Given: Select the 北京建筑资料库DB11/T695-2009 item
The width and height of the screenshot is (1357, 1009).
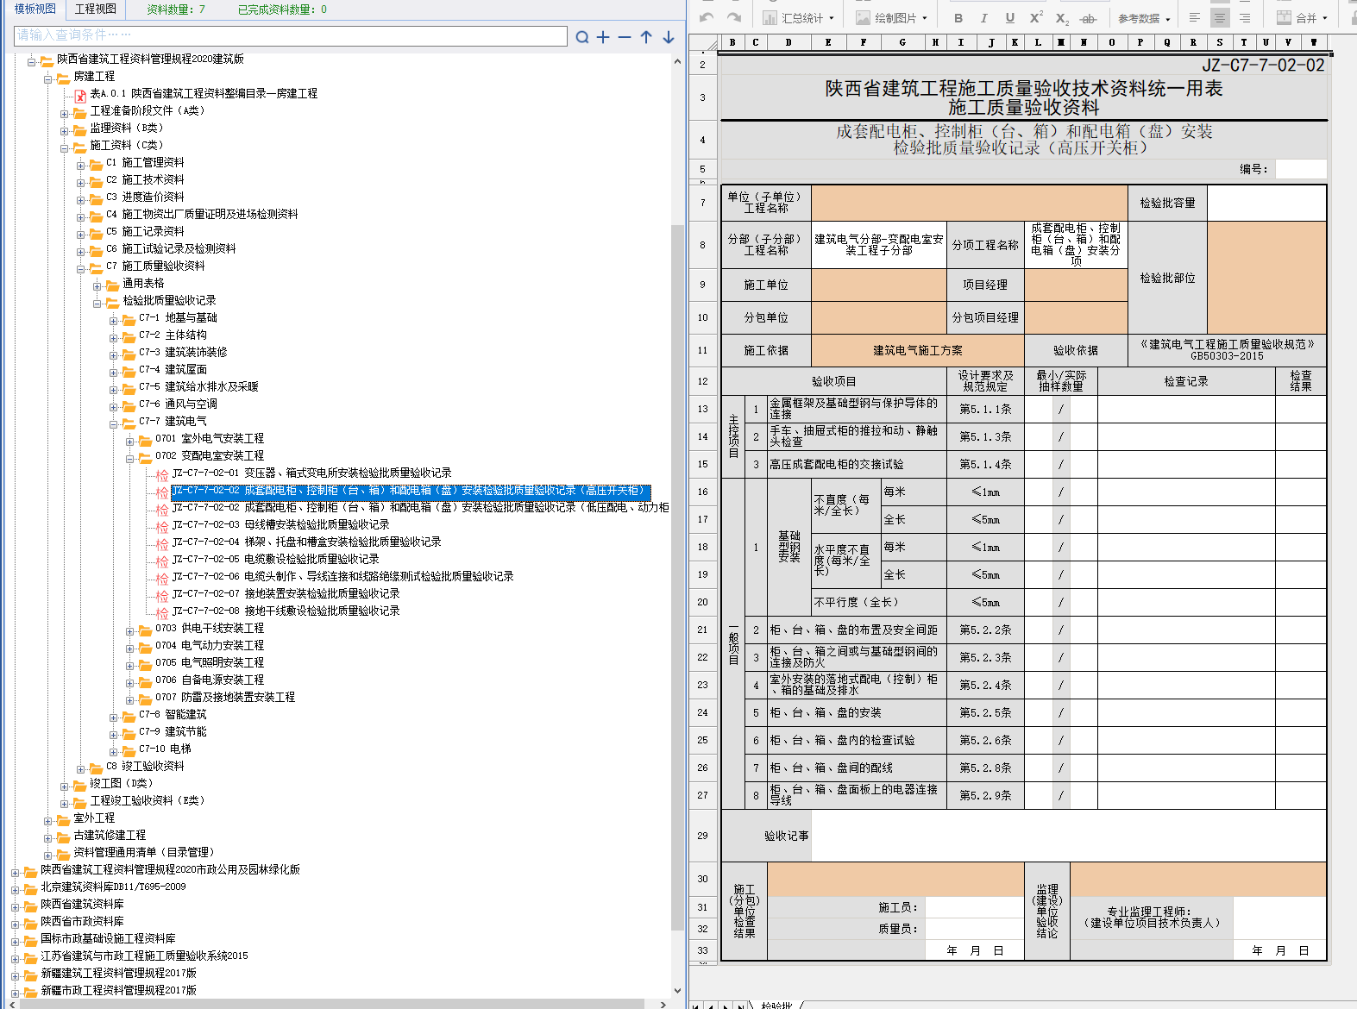Looking at the screenshot, I should (x=113, y=887).
